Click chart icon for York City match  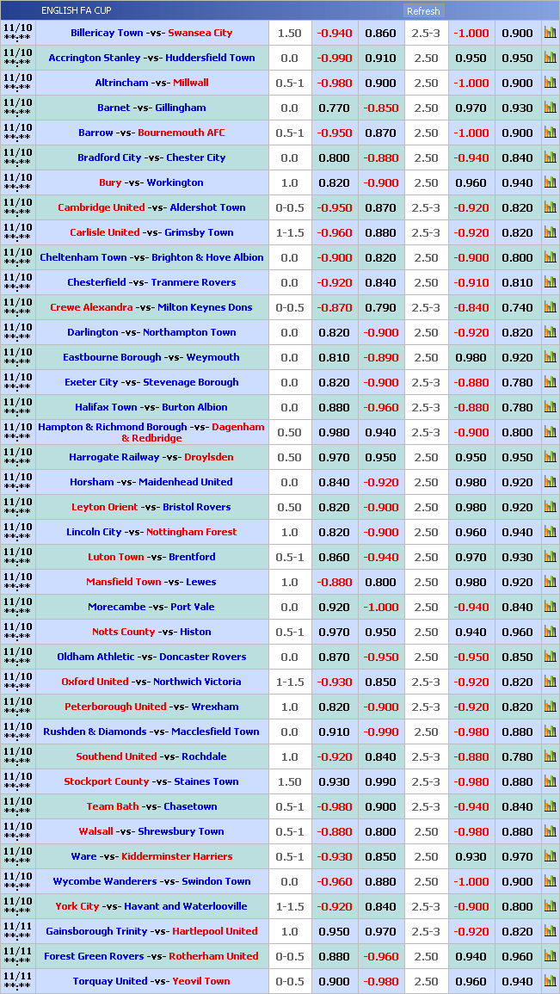(x=550, y=906)
